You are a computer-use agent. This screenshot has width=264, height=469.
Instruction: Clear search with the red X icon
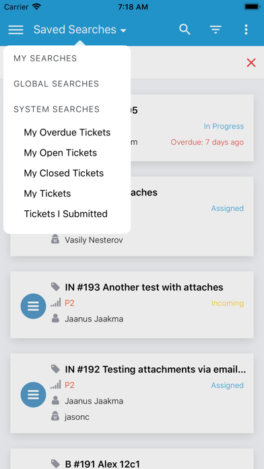point(251,63)
